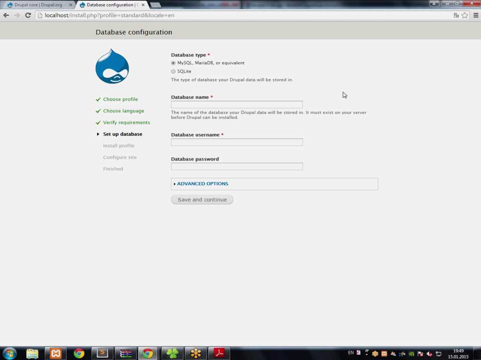The image size is (481, 360).
Task: Open the green clover app in taskbar
Action: tap(172, 353)
